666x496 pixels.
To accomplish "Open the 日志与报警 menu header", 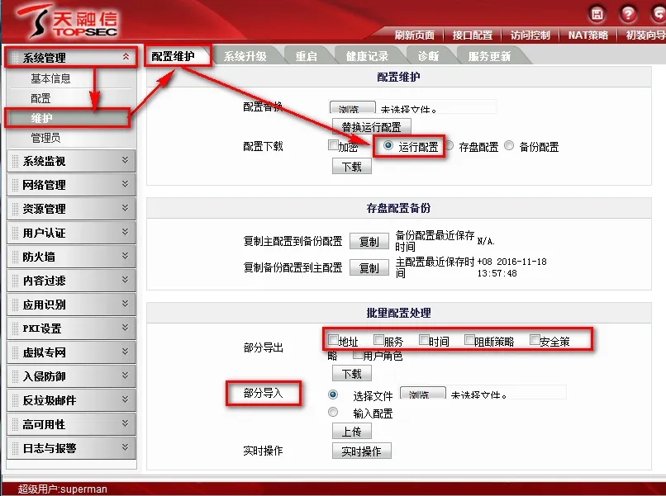I will (71, 447).
